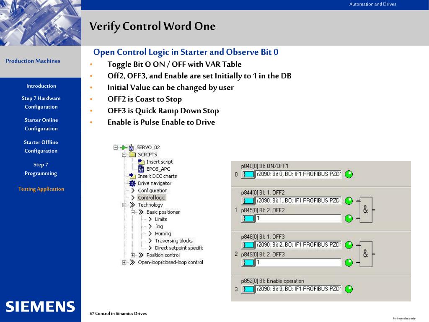Click the r2090 Bit 2 signal source field

tap(298, 245)
